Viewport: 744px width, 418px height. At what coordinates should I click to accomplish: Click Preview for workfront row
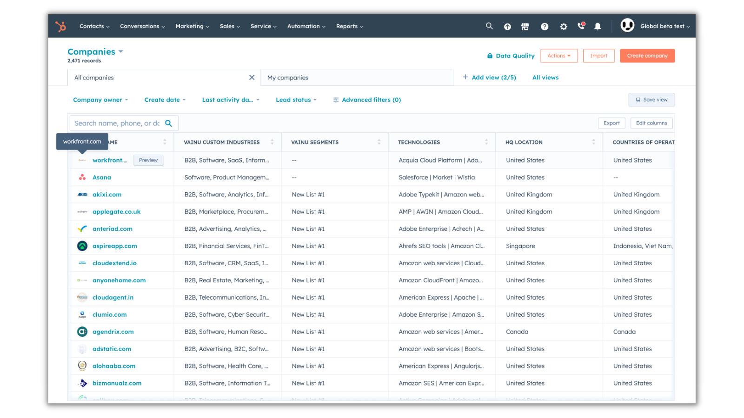point(148,160)
